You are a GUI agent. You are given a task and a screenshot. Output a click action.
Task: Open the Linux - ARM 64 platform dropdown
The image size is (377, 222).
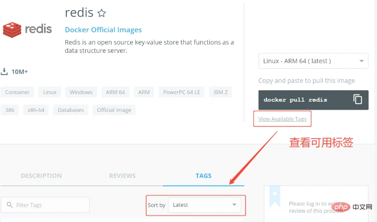pos(313,61)
